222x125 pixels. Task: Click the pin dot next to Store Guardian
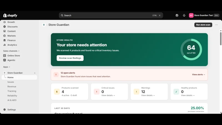coord(35,73)
